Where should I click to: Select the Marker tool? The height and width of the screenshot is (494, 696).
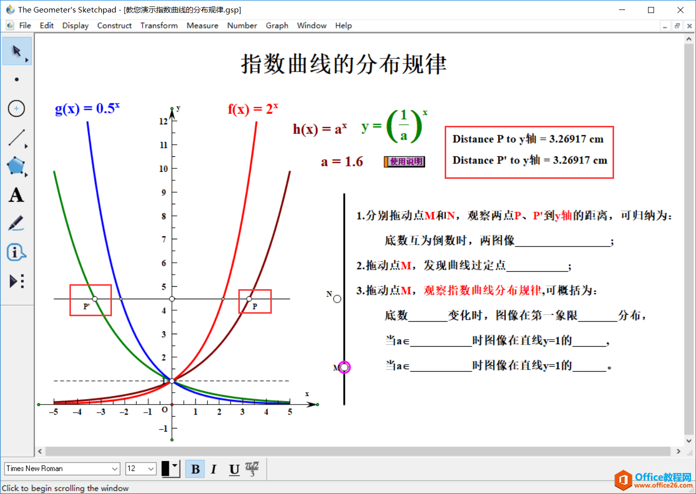coord(16,223)
